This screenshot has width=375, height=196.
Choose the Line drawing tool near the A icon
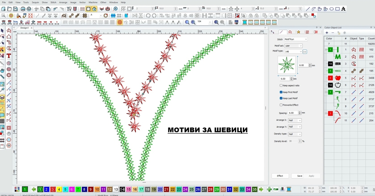[x=308, y=8]
